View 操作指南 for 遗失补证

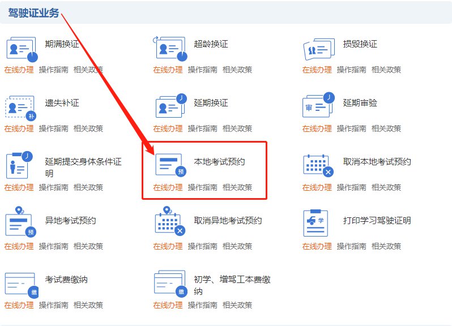point(54,128)
